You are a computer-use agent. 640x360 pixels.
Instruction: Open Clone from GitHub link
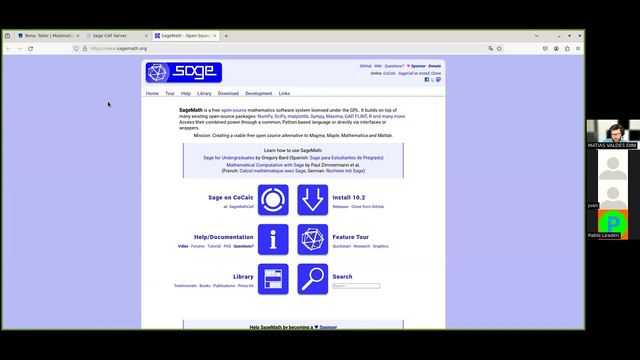(367, 206)
